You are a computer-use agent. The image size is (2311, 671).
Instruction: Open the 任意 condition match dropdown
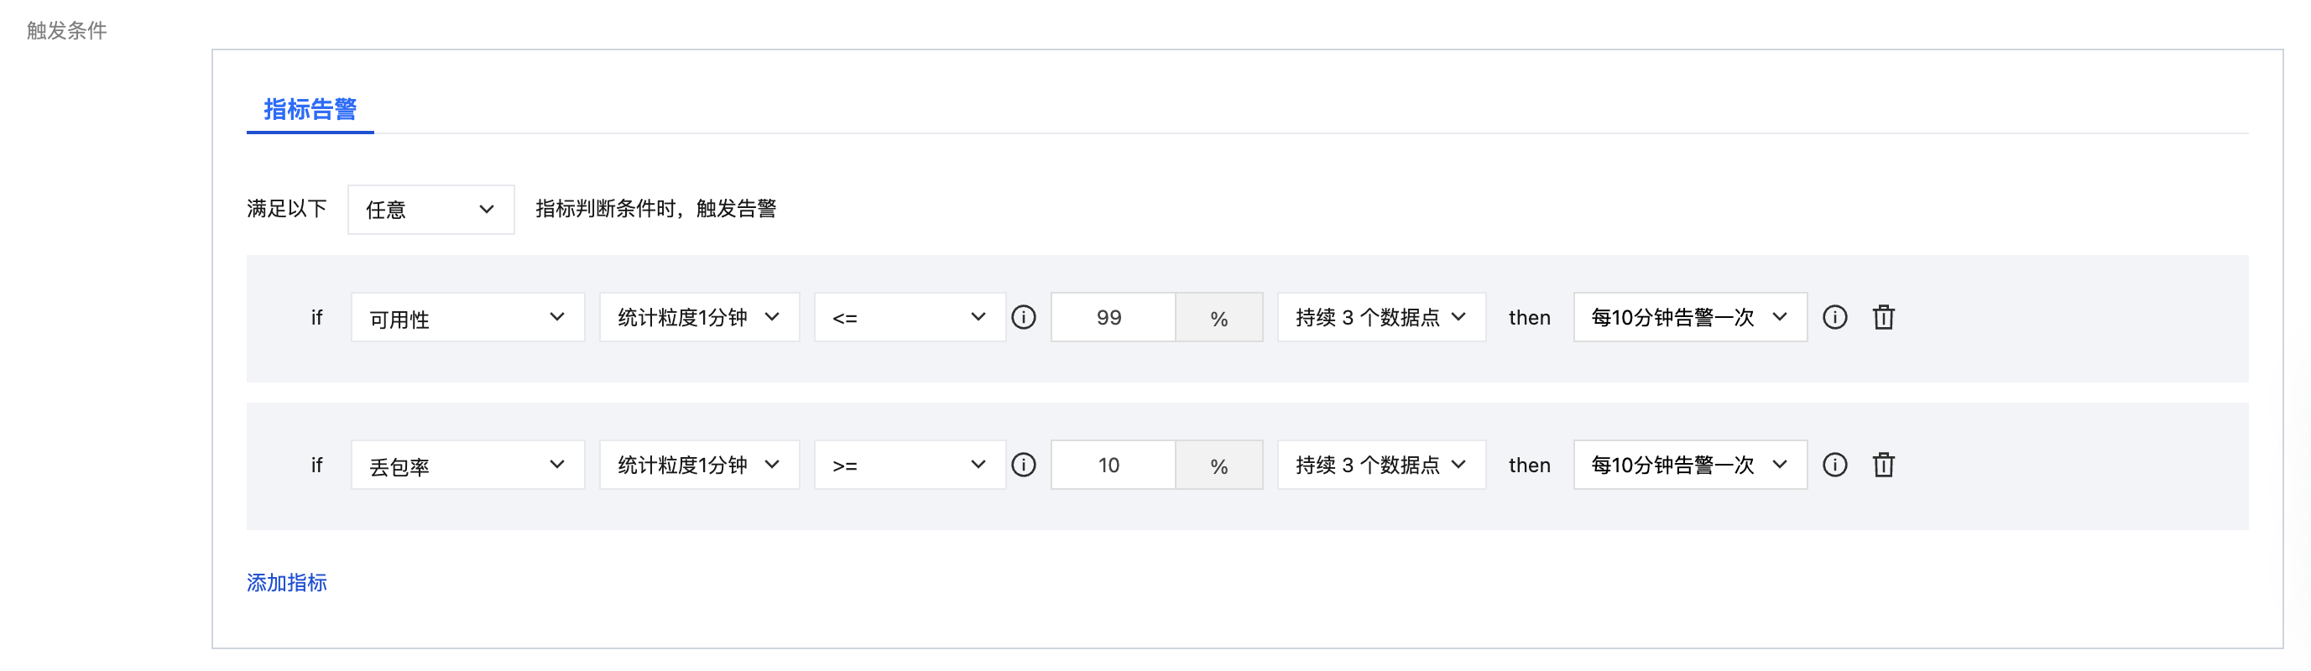point(430,210)
